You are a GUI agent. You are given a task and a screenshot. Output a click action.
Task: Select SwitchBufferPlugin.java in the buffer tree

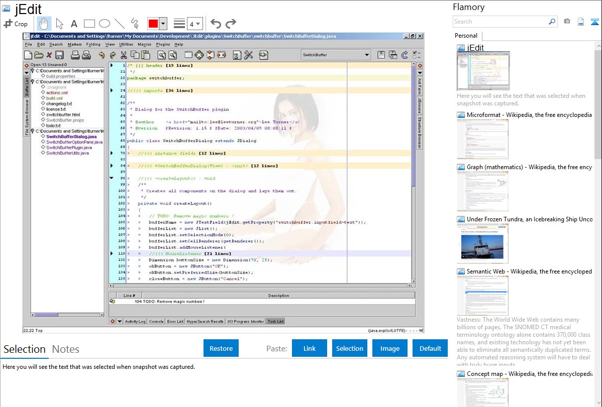(69, 148)
